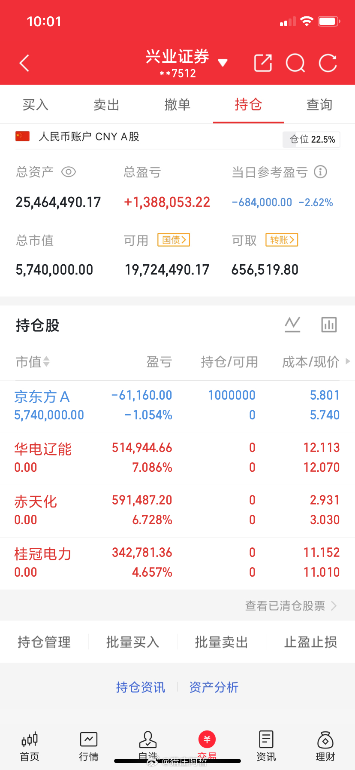
Task: Toggle total assets visibility eye icon
Action: (69, 172)
